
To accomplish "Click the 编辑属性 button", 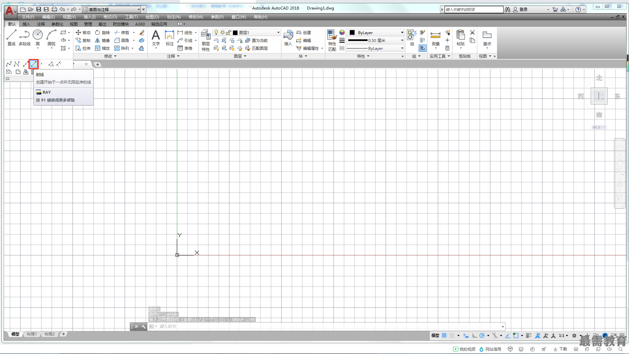I will [308, 48].
